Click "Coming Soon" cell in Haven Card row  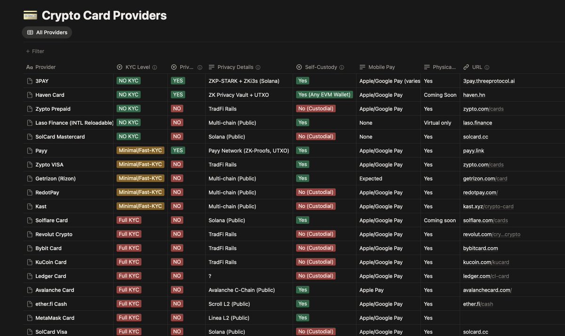[x=440, y=95]
